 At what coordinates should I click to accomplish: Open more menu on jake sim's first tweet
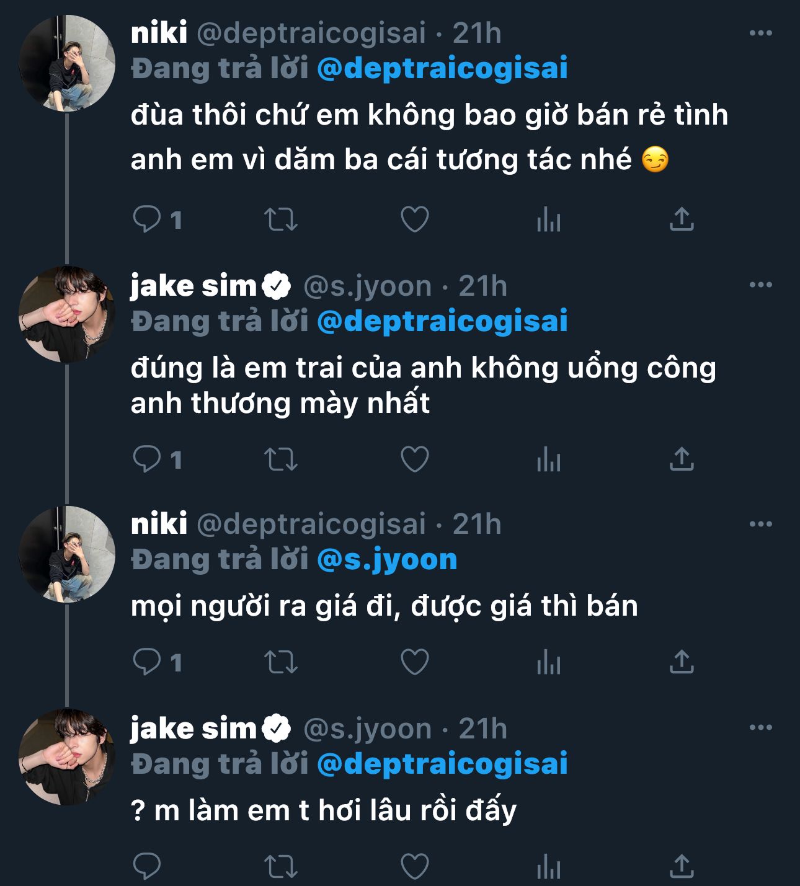tap(760, 285)
